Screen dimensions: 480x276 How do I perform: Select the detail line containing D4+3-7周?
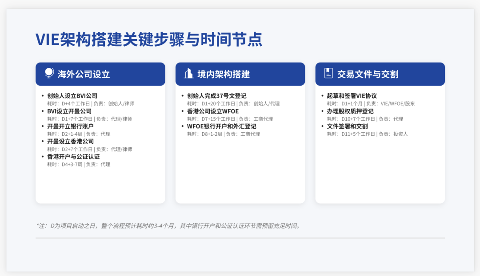coord(79,165)
